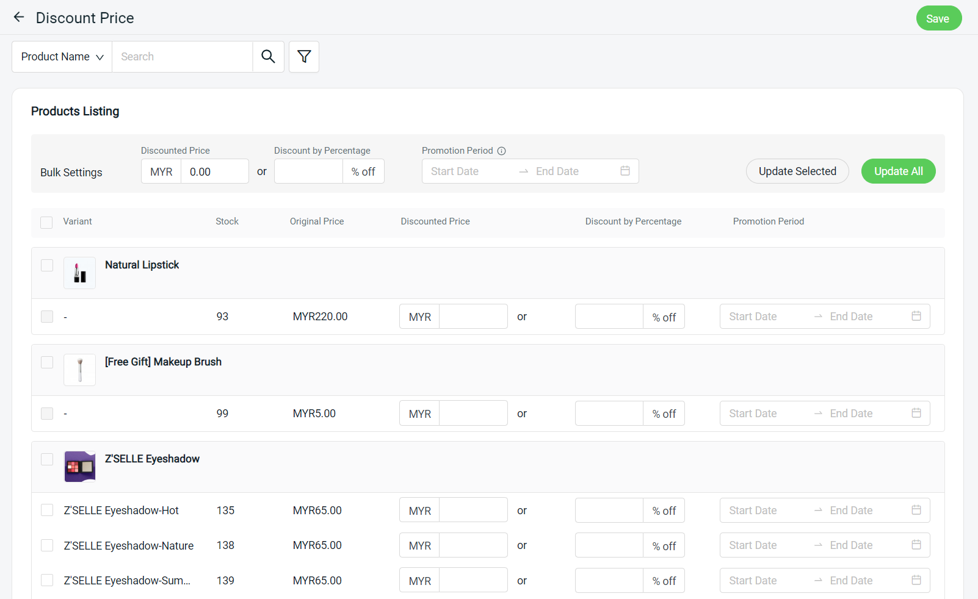Open the calendar for Z'SELLE Eyeshadow-Hot
This screenshot has height=599, width=978.
(916, 510)
